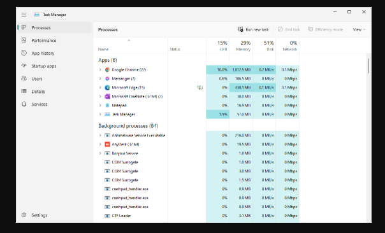Sort processes by Network column
Image resolution: width=385 pixels, height=233 pixels.
point(287,46)
